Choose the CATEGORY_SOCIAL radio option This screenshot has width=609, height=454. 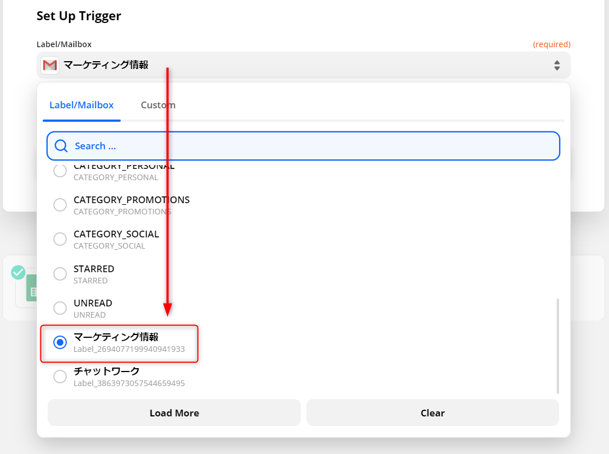[x=60, y=239]
